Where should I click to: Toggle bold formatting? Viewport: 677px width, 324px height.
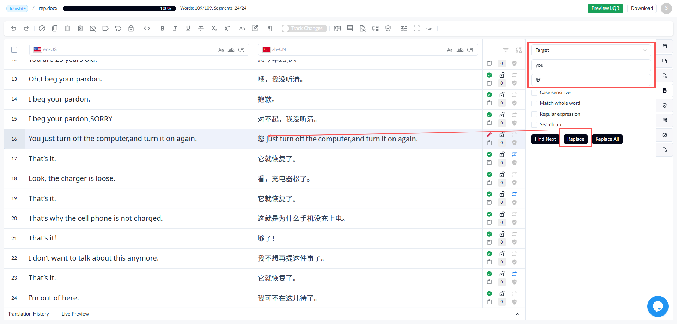[x=163, y=29]
